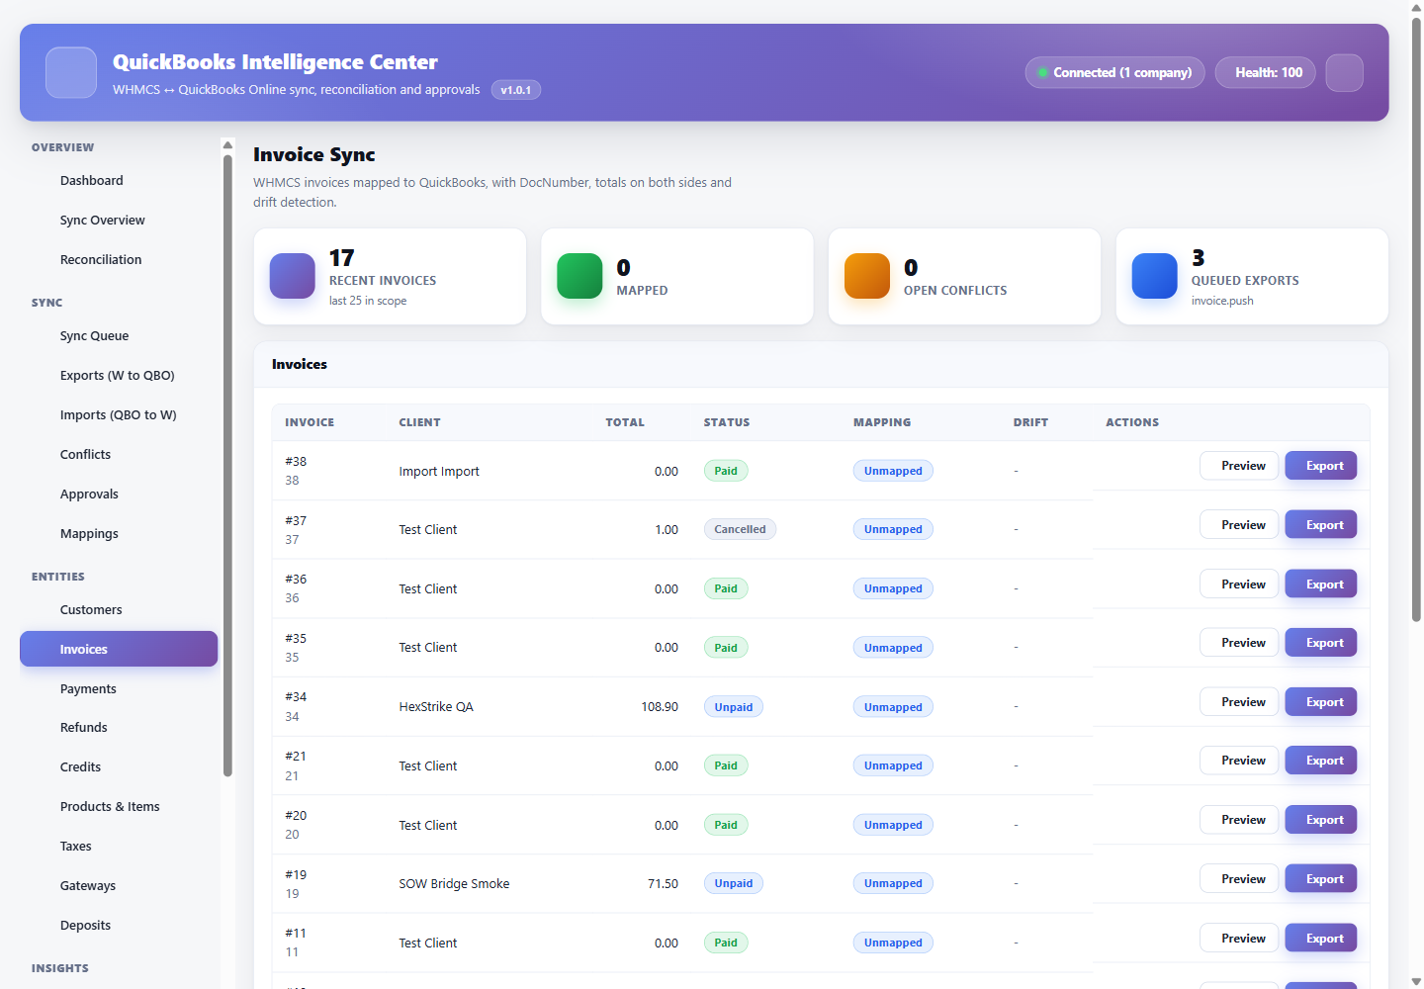Export invoice #38 to QuickBooks

click(x=1321, y=466)
